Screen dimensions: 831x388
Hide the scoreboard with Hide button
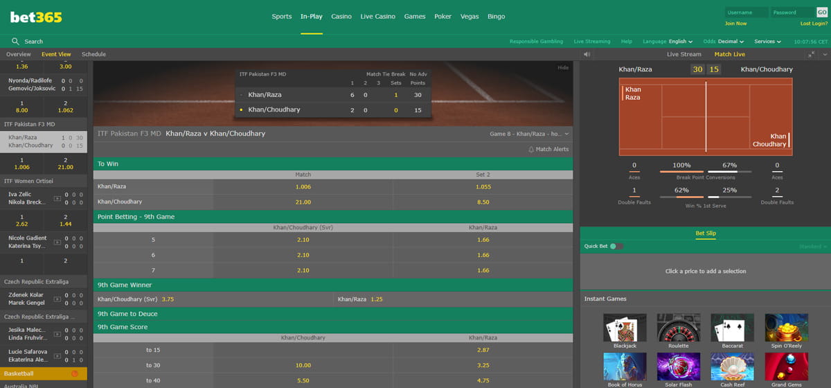point(563,67)
